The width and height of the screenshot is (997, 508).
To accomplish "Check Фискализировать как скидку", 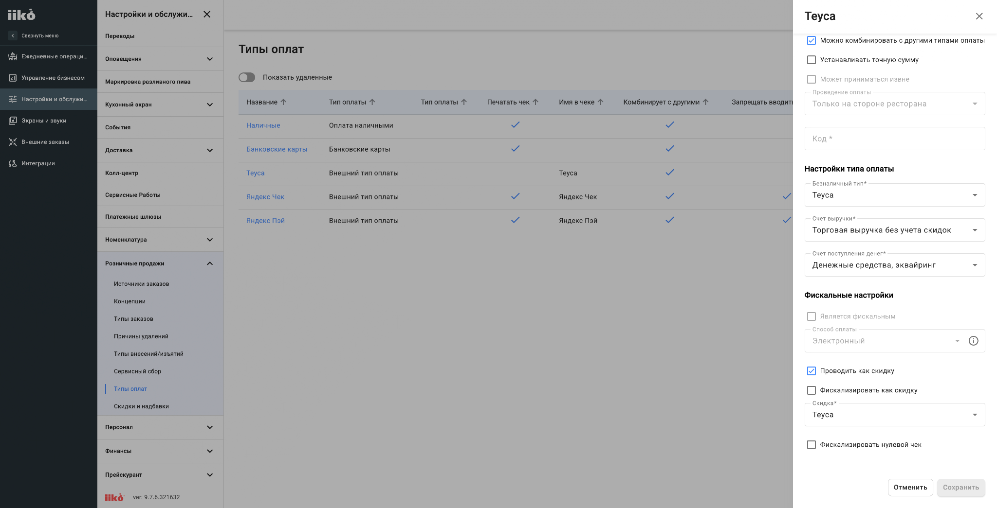I will (811, 390).
